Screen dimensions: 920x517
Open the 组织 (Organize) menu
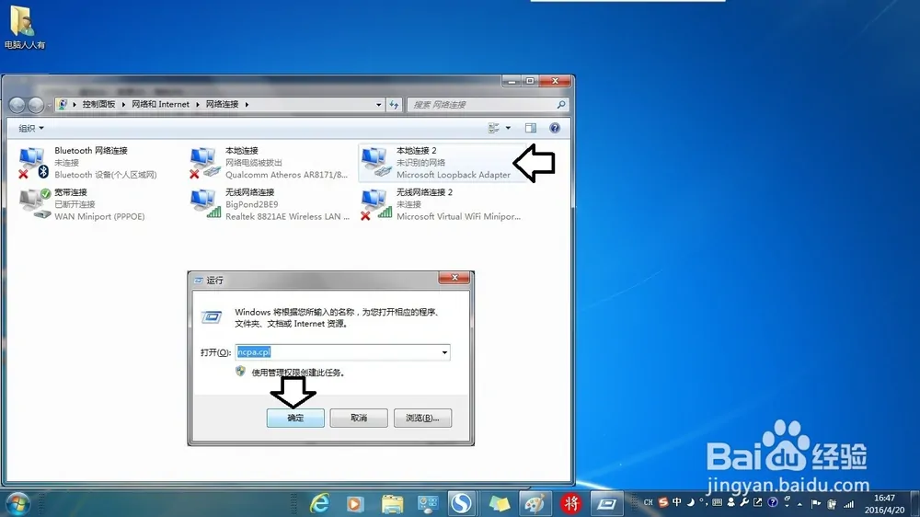[x=30, y=129]
